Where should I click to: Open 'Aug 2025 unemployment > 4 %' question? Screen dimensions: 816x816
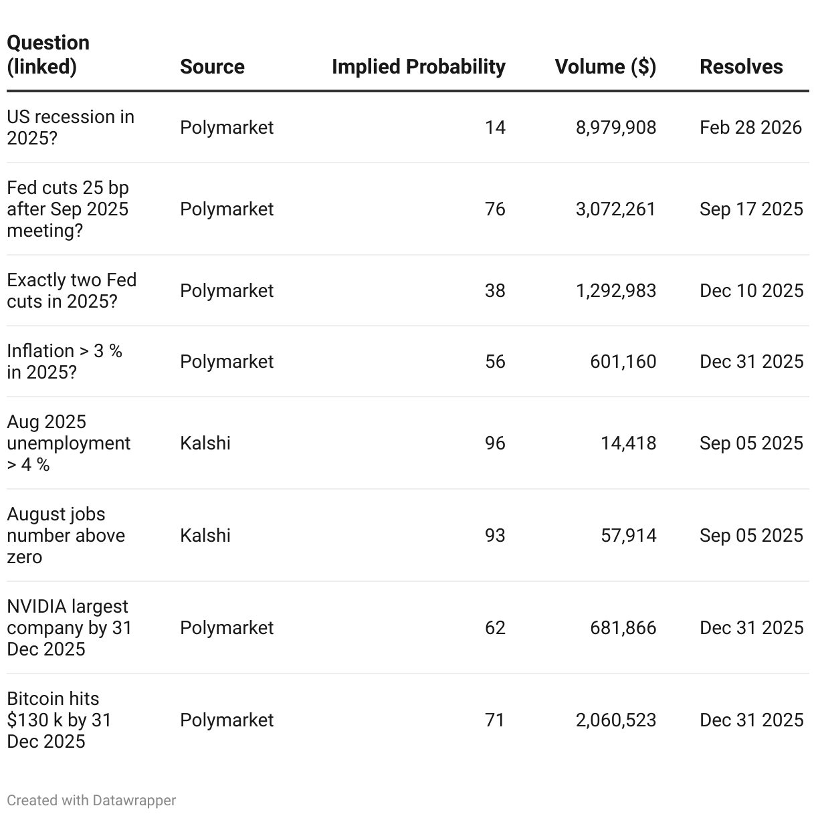tap(68, 443)
